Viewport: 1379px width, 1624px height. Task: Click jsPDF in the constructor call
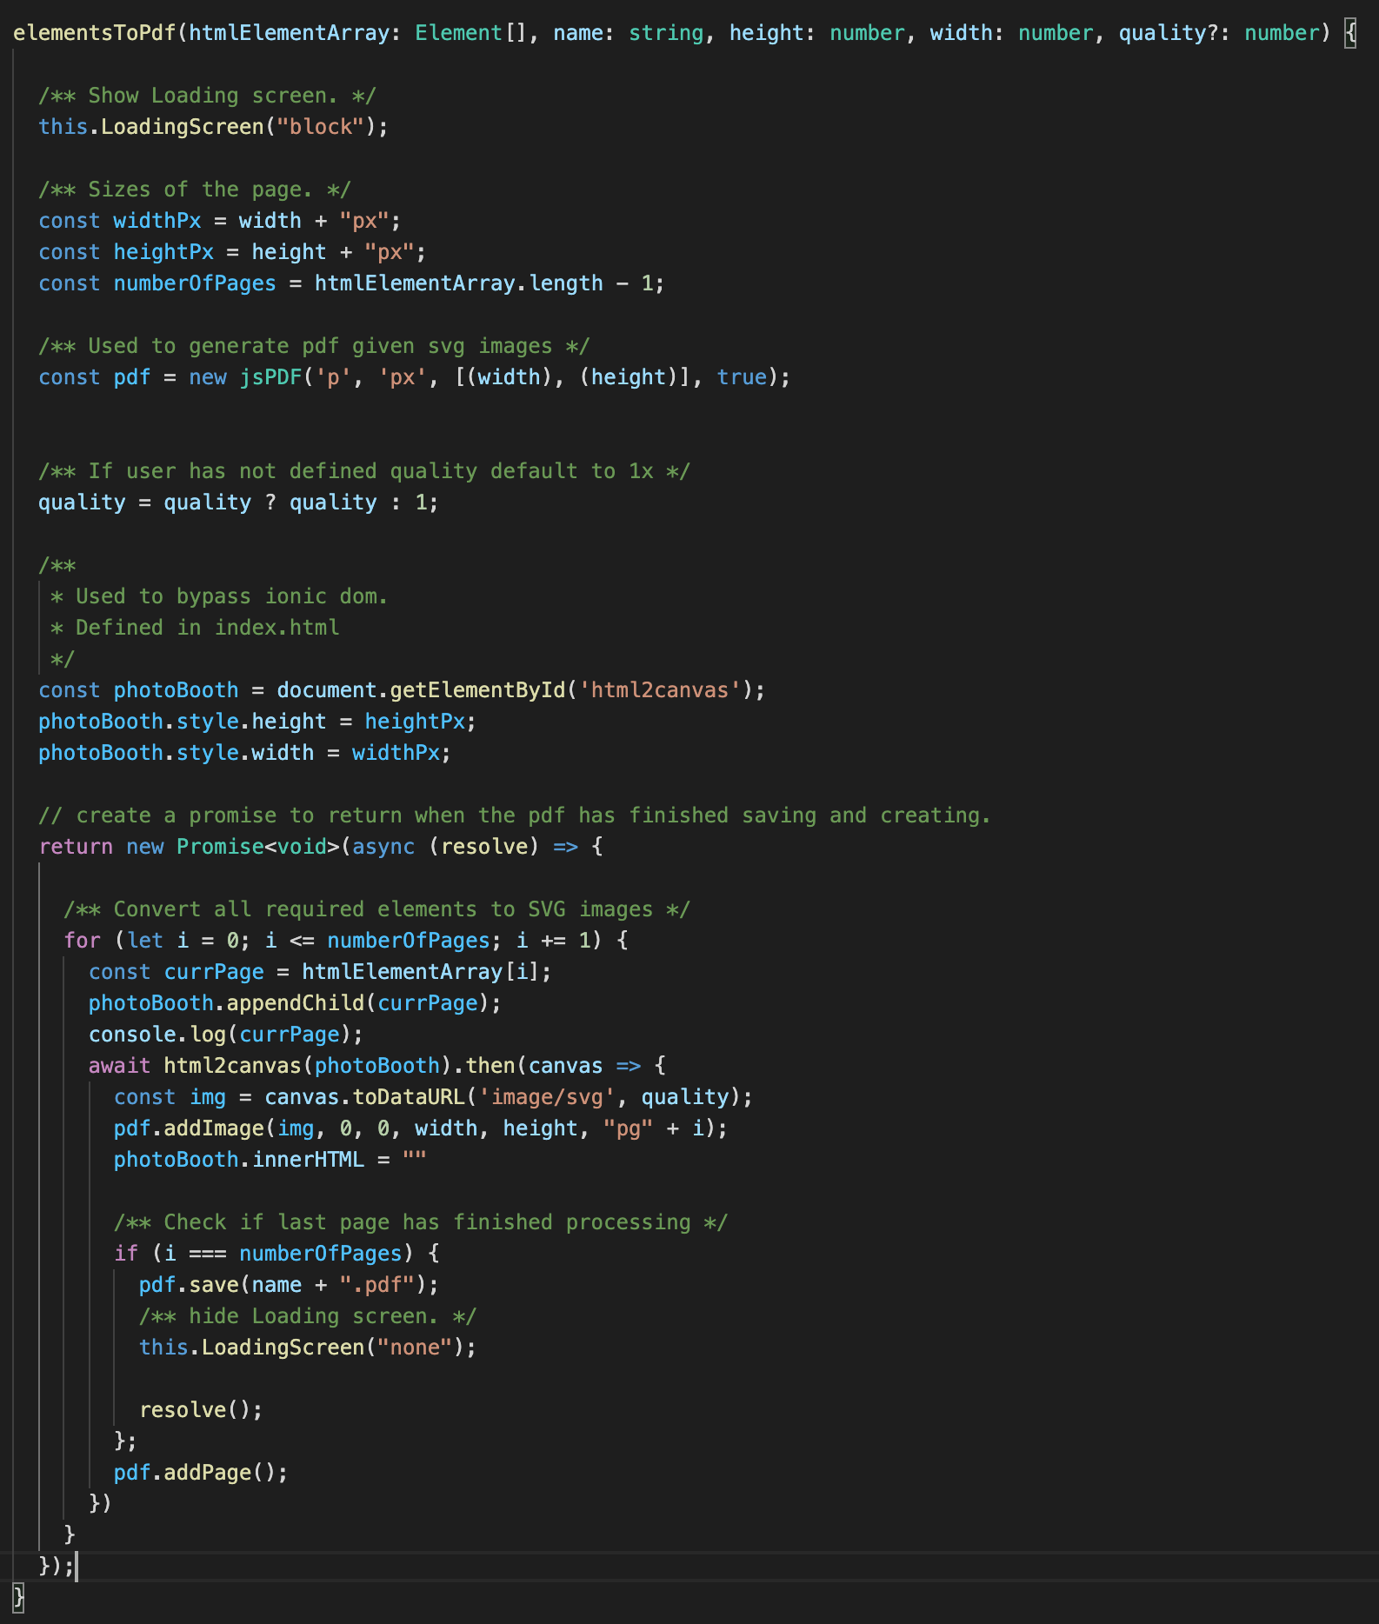(270, 377)
